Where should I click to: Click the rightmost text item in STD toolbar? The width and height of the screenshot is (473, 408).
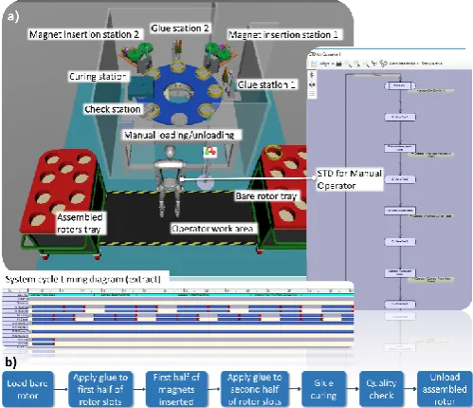432,64
